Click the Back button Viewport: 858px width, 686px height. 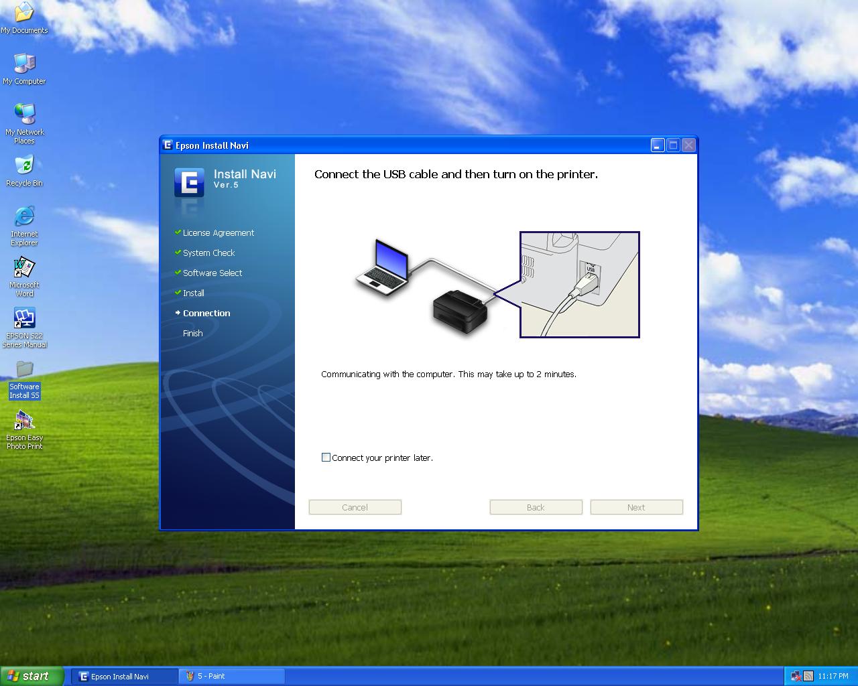click(536, 507)
